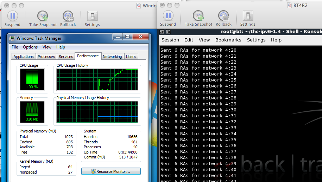The width and height of the screenshot is (322, 182).
Task: Close the Windows Task Manager window
Action: 140,37
